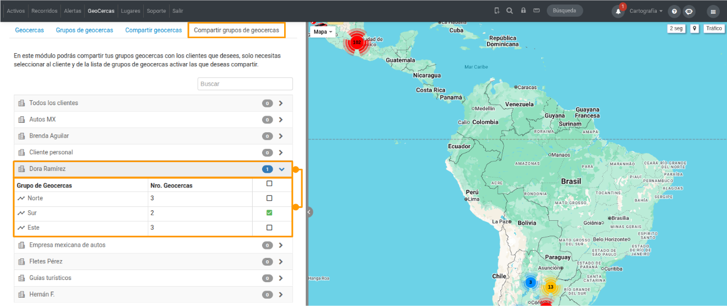The height and width of the screenshot is (306, 727).
Task: Expand the Brenda Aguilar client row
Action: [x=281, y=136]
